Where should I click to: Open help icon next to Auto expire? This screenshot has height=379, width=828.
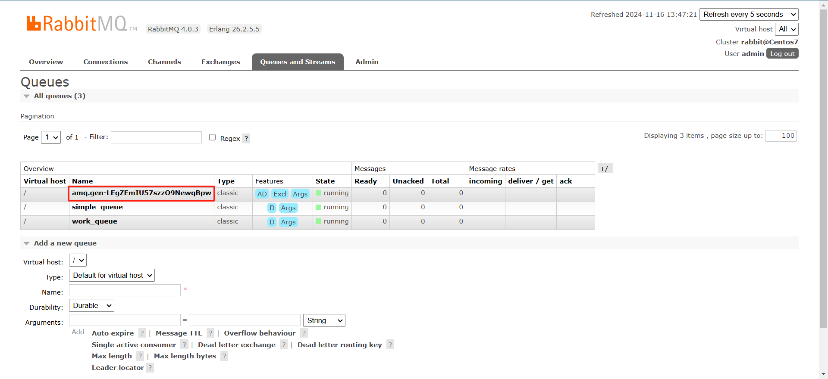[x=142, y=333]
